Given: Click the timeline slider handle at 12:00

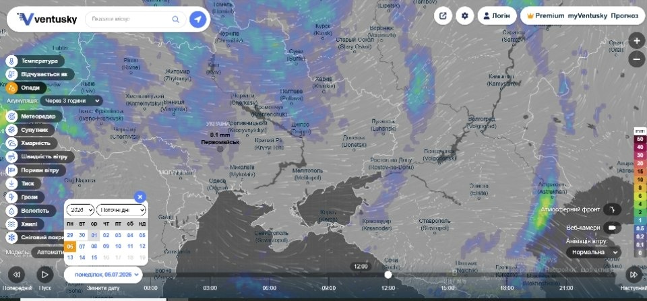Looking at the screenshot, I should (x=388, y=275).
